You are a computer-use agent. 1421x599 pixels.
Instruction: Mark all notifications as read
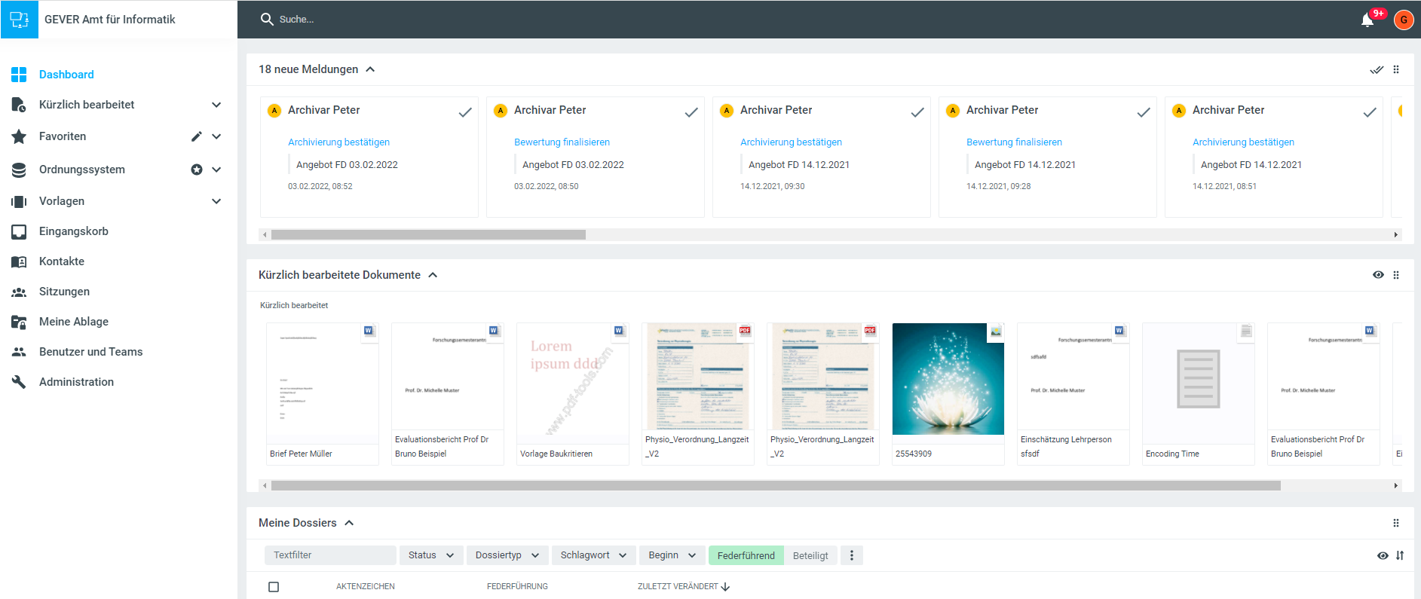tap(1377, 69)
